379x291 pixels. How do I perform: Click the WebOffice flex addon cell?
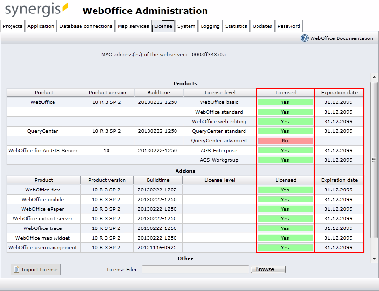pos(43,190)
